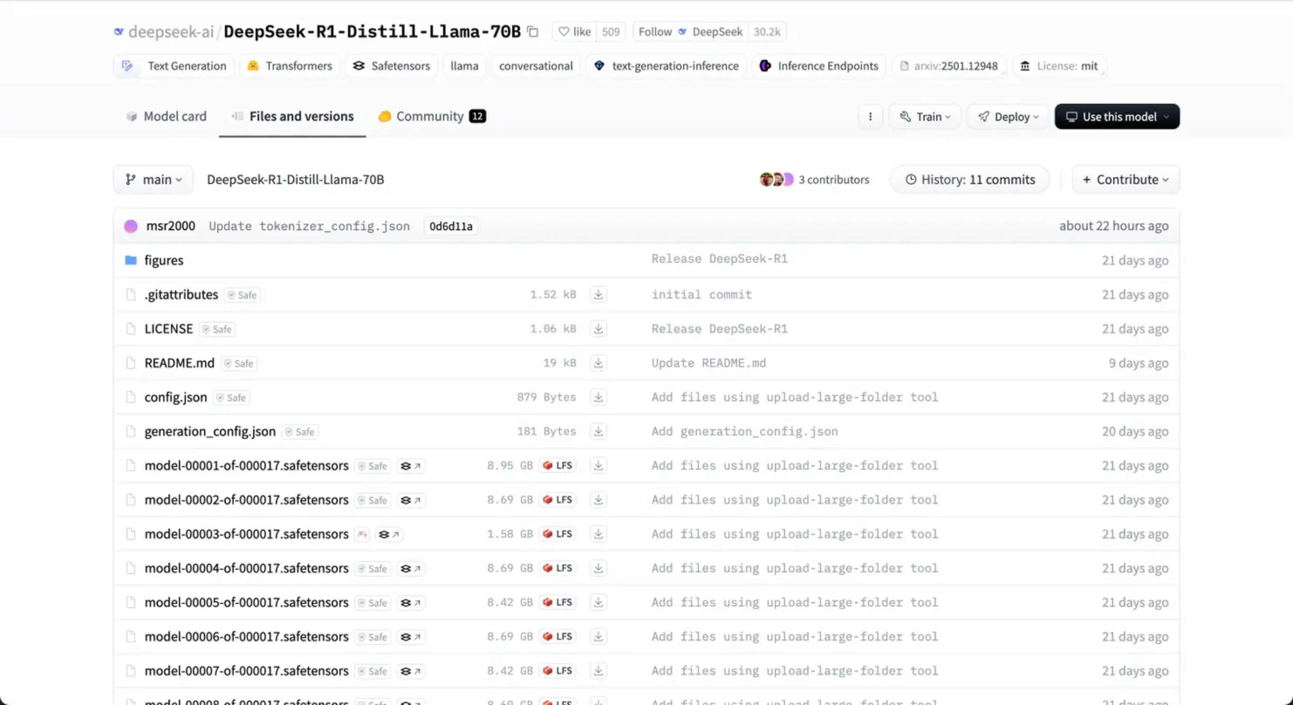Screen dimensions: 1293x705
Task: Download the LICENSE file
Action: click(x=598, y=329)
